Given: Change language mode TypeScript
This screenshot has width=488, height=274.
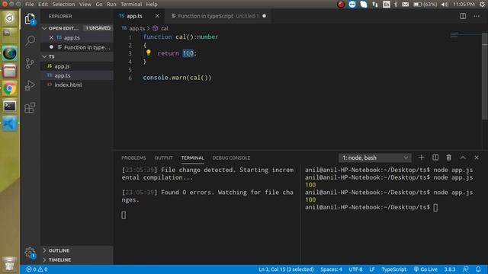Looking at the screenshot, I should [x=394, y=269].
